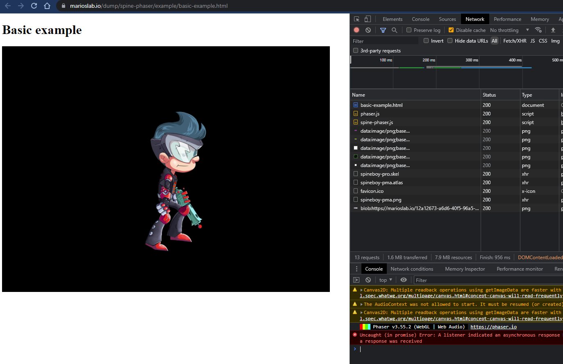Disable the Disable cache checkbox

(451, 30)
